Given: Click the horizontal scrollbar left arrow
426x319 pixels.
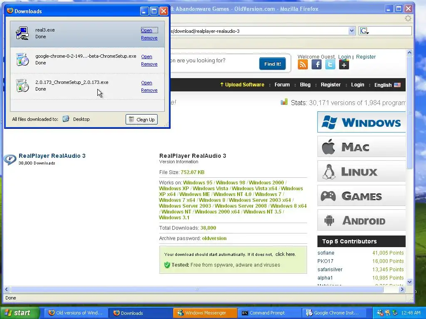Looking at the screenshot, I should [7, 290].
